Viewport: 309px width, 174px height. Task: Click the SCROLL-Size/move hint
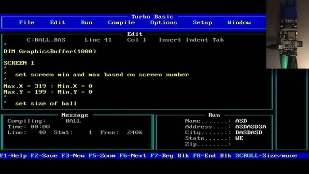[266, 156]
